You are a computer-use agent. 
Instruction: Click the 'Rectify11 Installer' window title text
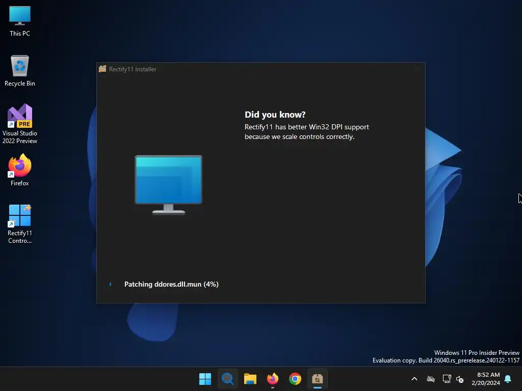133,69
